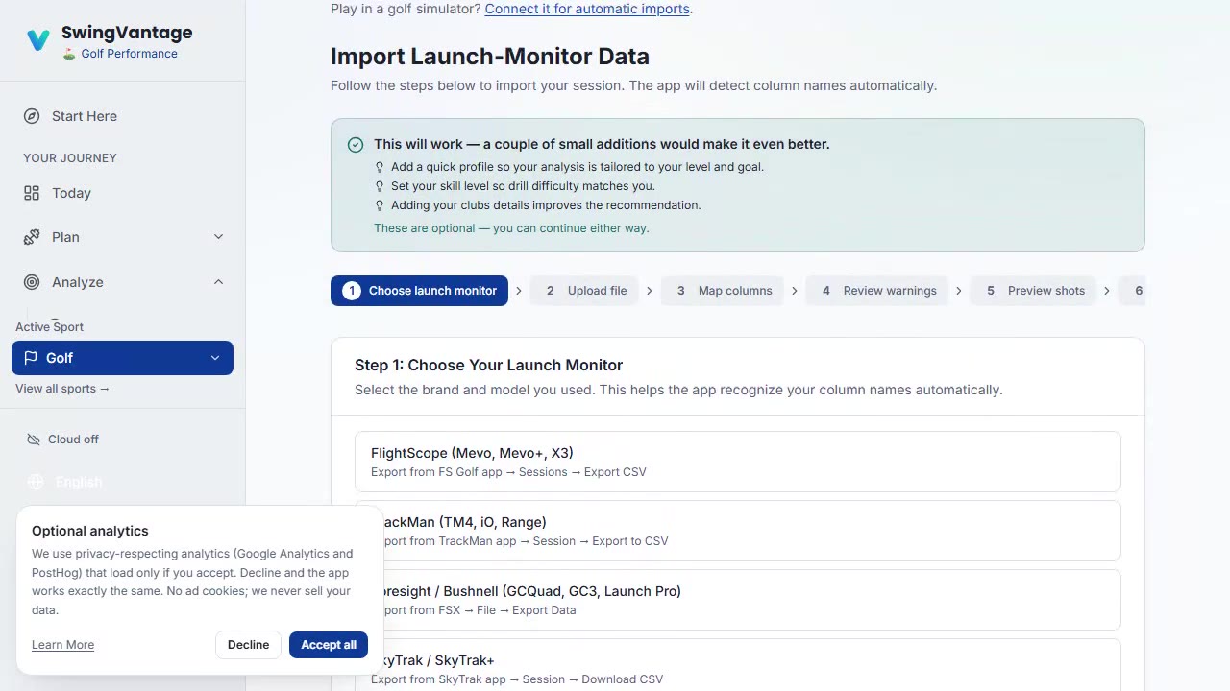The width and height of the screenshot is (1230, 691).
Task: Open the Learn More analytics link
Action: click(x=62, y=645)
